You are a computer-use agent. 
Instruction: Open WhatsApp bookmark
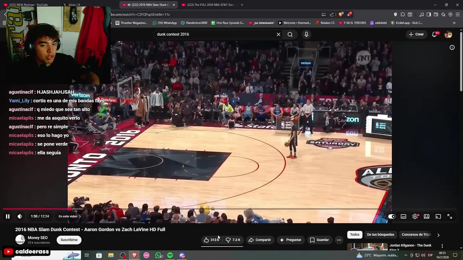pyautogui.click(x=165, y=23)
